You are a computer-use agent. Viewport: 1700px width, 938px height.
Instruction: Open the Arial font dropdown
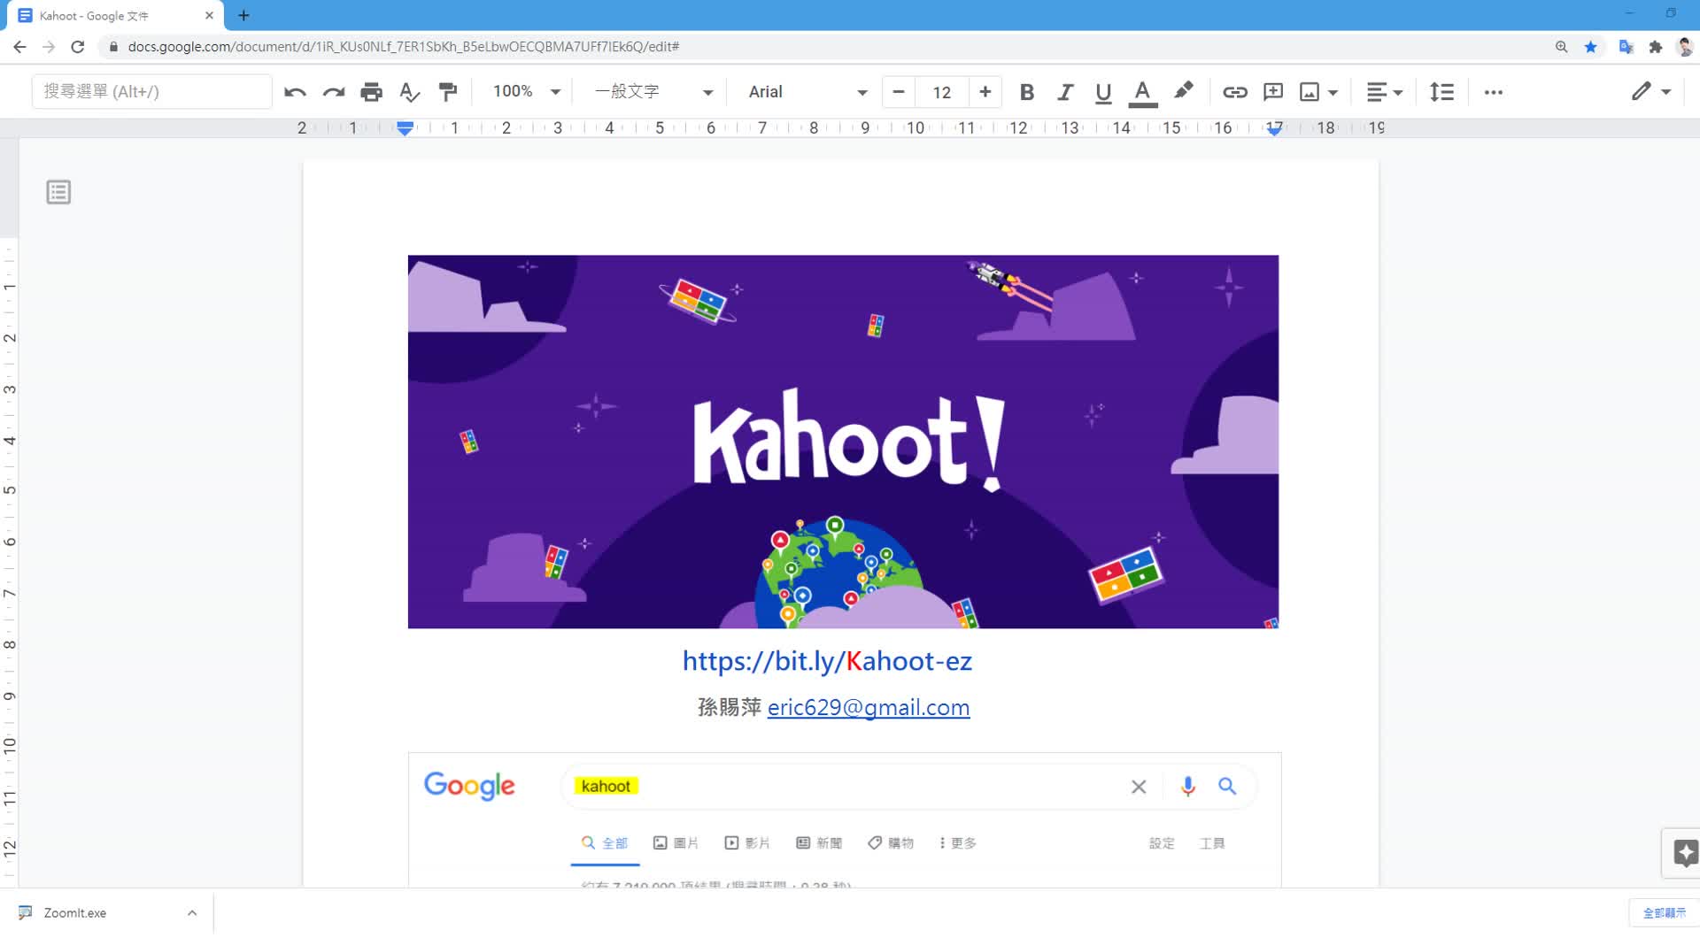[x=807, y=91]
